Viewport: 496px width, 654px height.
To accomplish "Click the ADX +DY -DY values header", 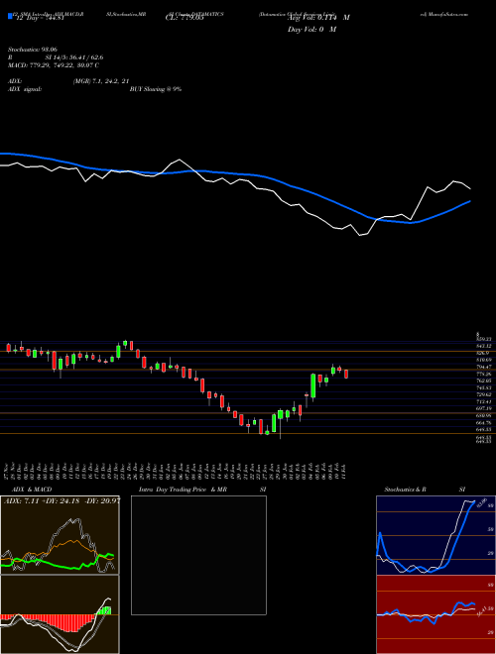I will pyautogui.click(x=62, y=500).
